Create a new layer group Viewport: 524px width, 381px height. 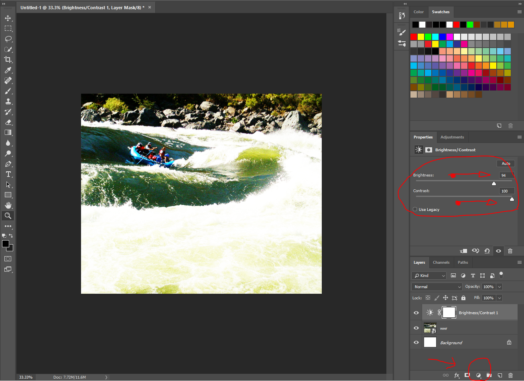click(489, 375)
